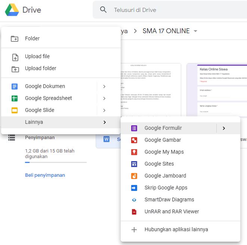Click the plus icon for Hubungkan aplikasi
The width and height of the screenshot is (247, 245).
tap(134, 230)
